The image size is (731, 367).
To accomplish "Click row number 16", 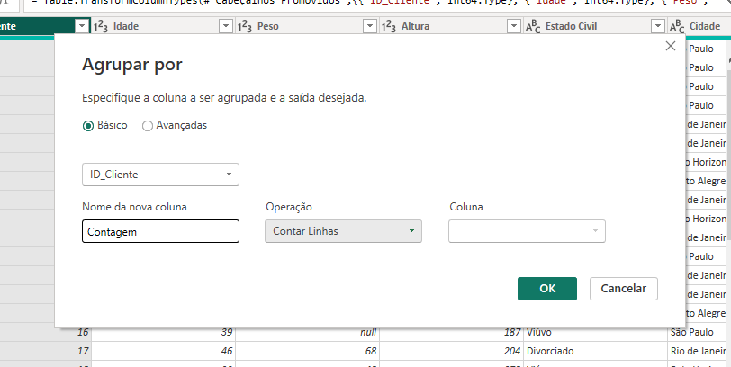I will pyautogui.click(x=83, y=333).
